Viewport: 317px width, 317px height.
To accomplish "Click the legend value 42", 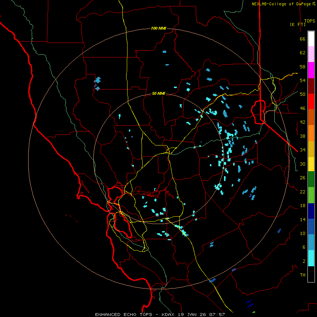I will 303,122.
